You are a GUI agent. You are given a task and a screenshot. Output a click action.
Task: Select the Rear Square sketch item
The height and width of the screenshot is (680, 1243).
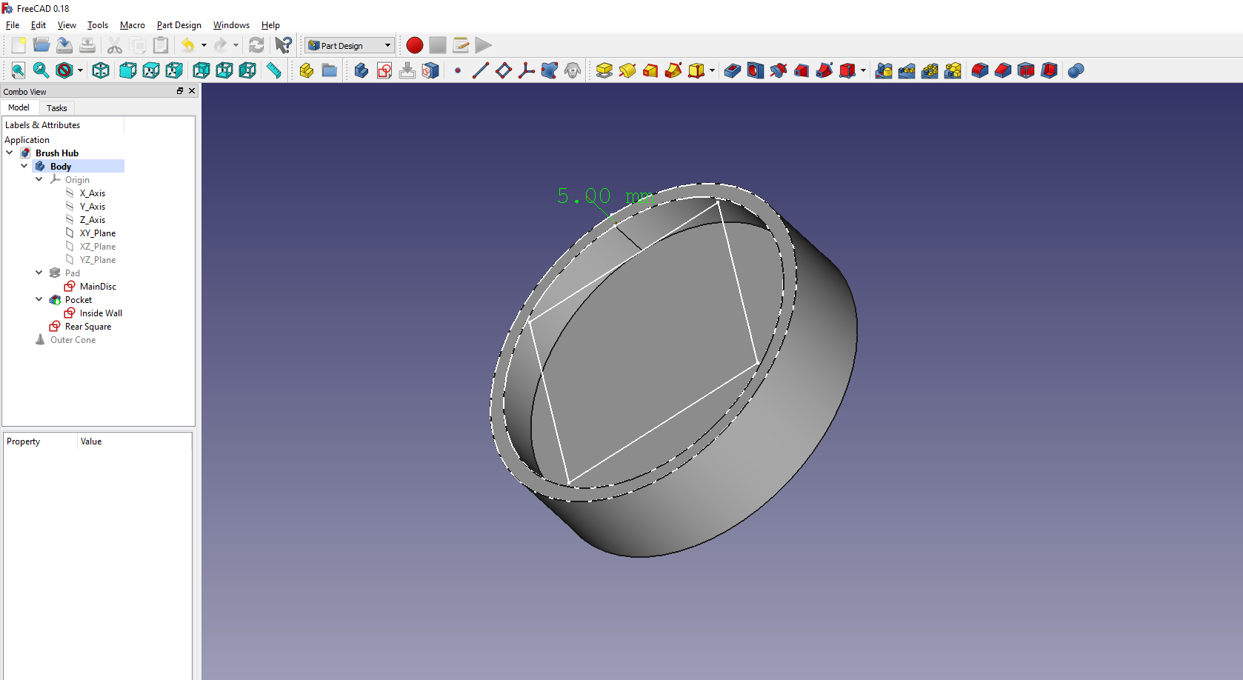tap(88, 327)
